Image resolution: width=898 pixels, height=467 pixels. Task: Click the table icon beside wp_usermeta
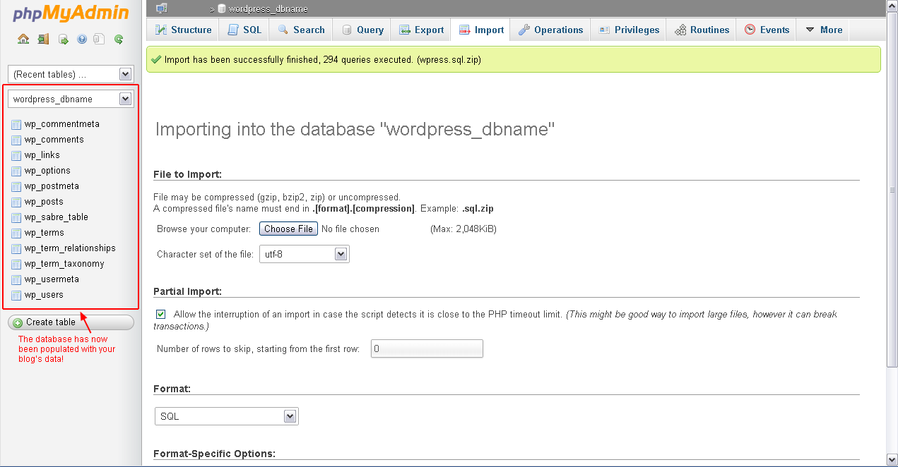click(x=16, y=279)
